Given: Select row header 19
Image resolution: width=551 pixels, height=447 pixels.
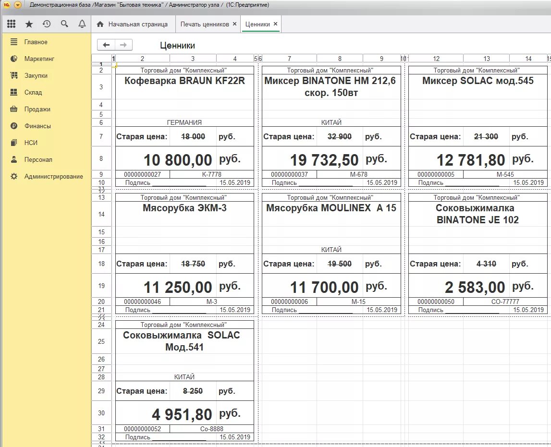Looking at the screenshot, I should pyautogui.click(x=101, y=286).
